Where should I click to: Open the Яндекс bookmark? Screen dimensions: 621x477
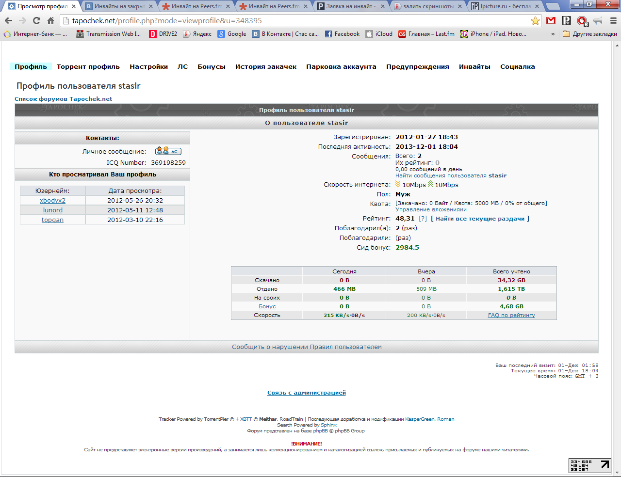click(x=197, y=34)
